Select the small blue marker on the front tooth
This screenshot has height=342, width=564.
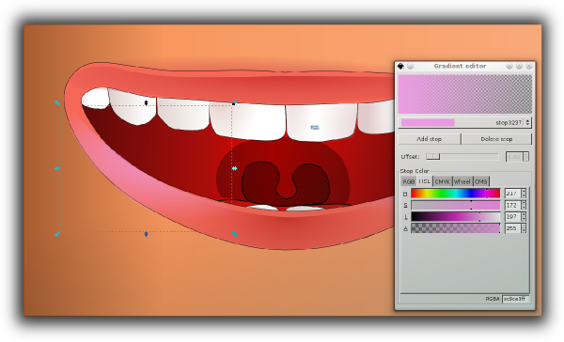[315, 127]
